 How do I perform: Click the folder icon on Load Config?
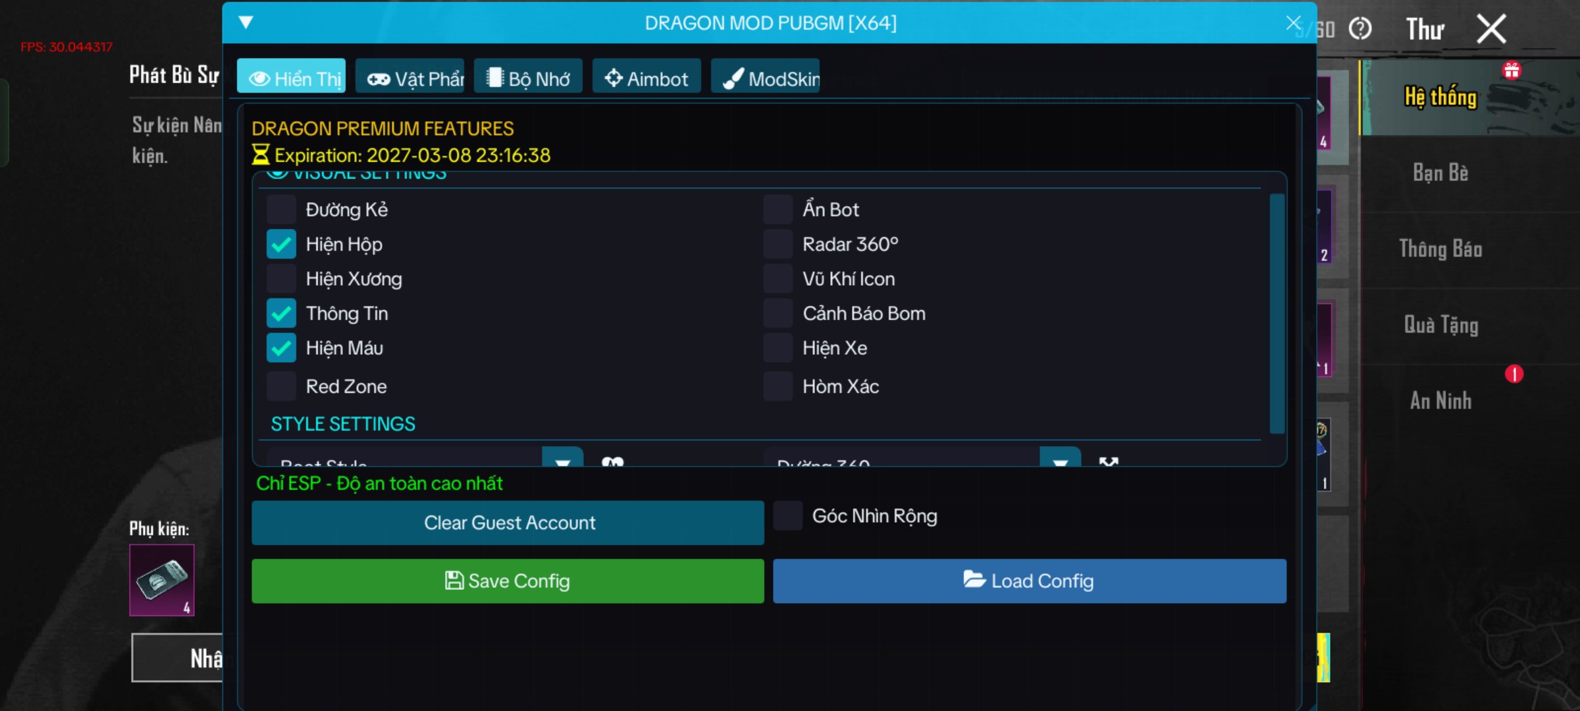click(x=973, y=581)
